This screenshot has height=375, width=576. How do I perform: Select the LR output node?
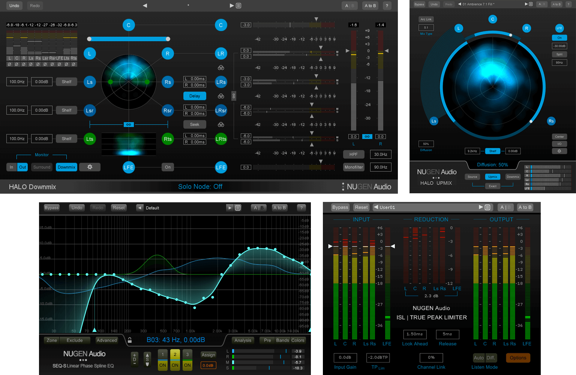click(221, 54)
